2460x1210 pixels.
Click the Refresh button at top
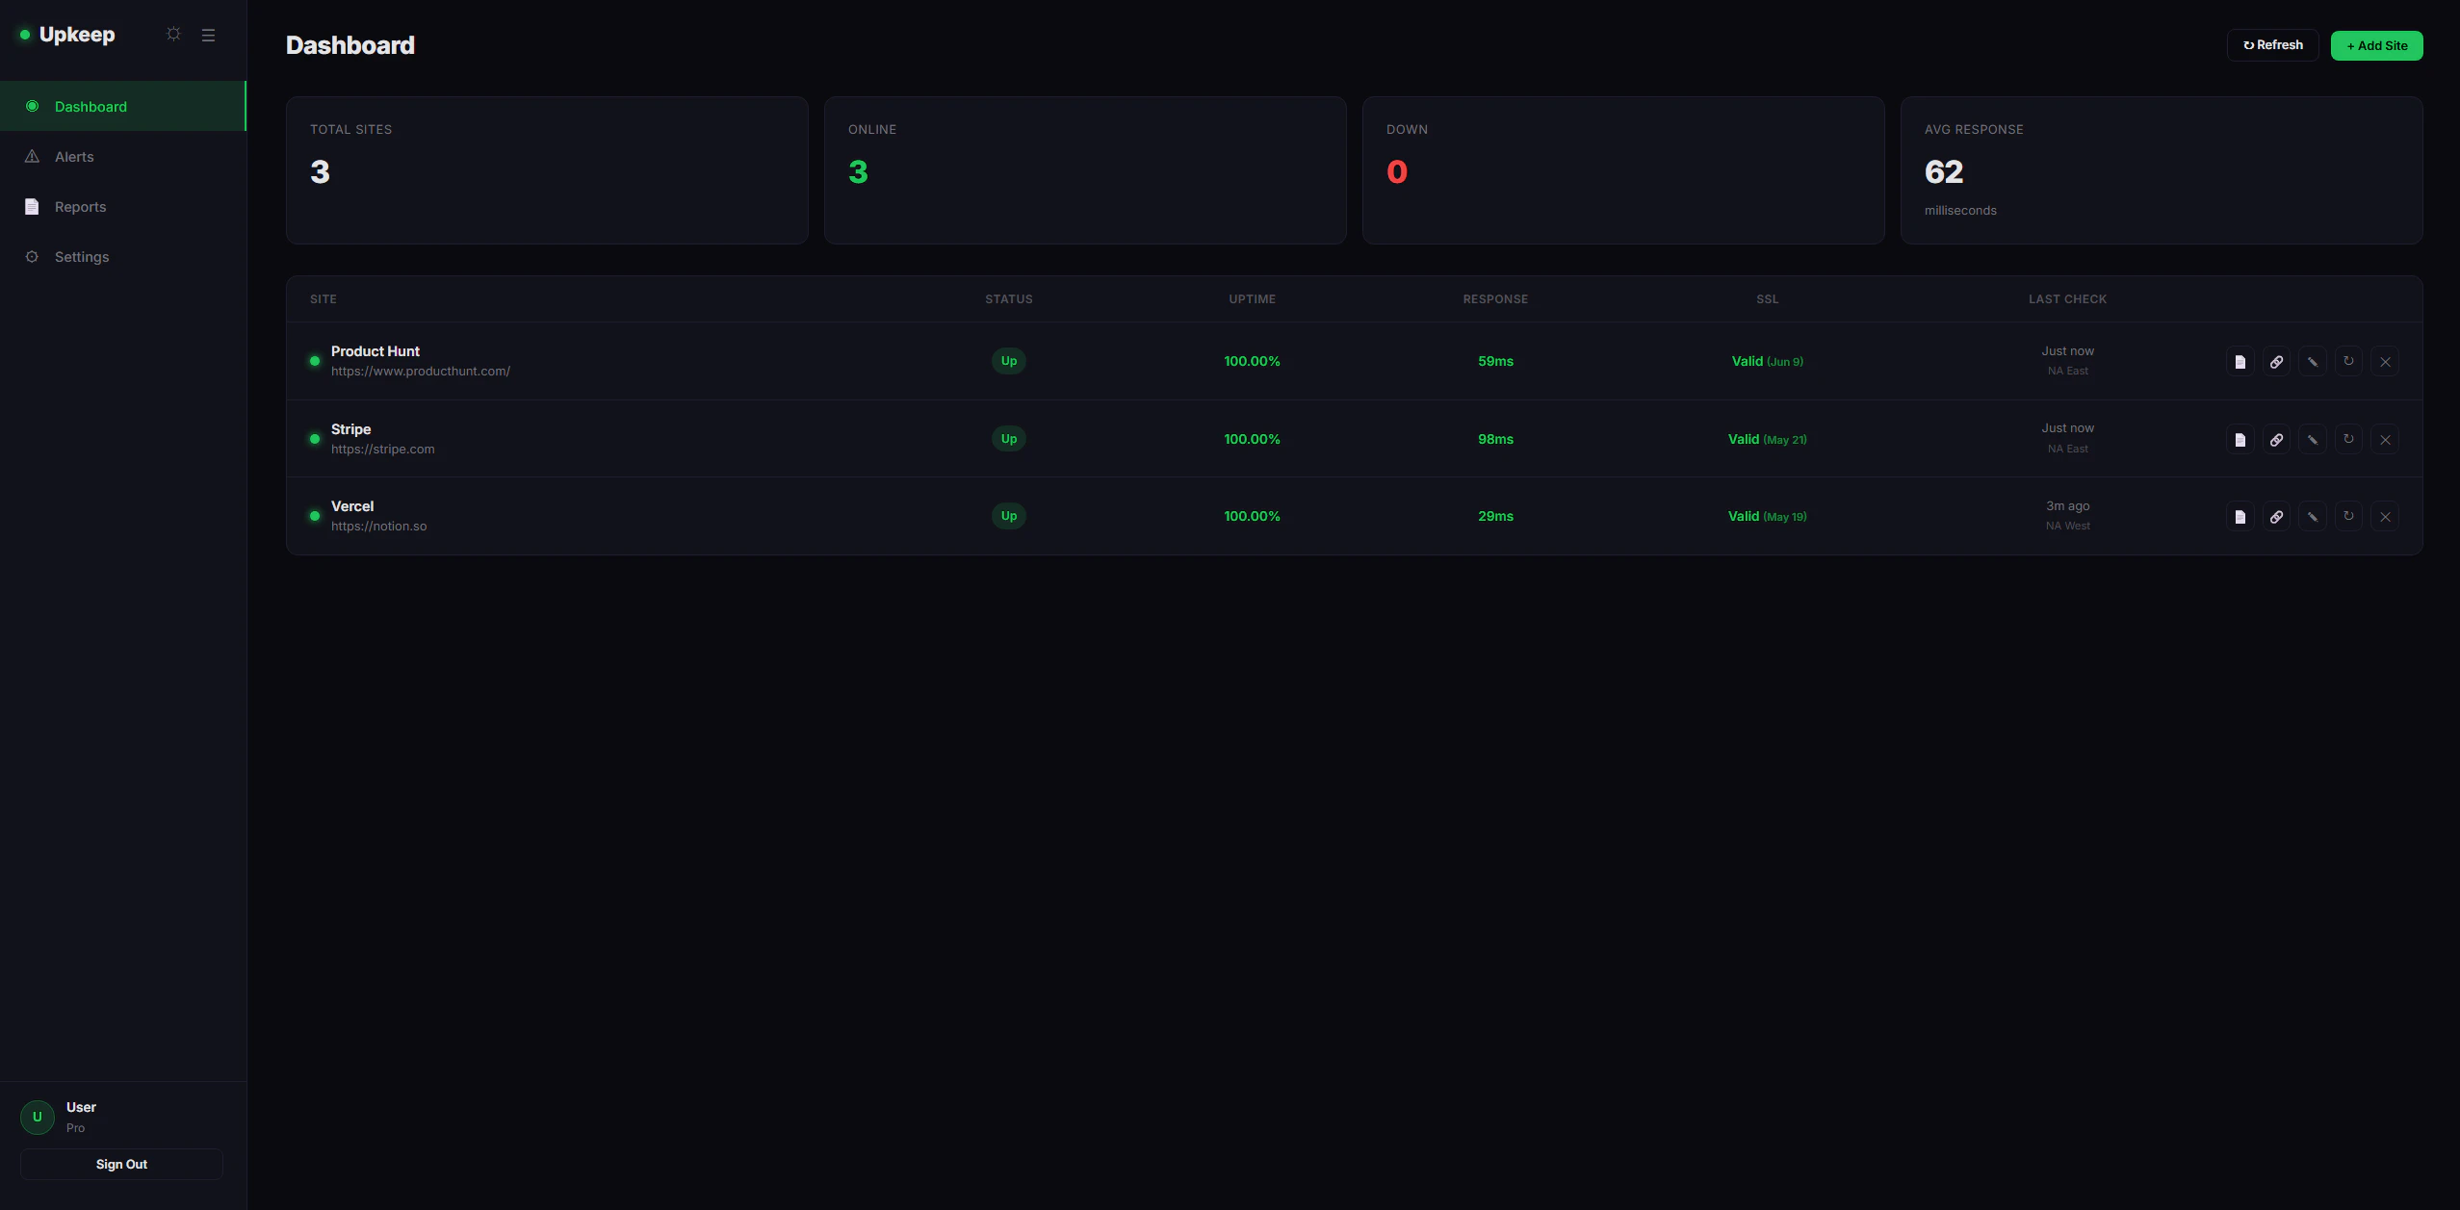2272,45
